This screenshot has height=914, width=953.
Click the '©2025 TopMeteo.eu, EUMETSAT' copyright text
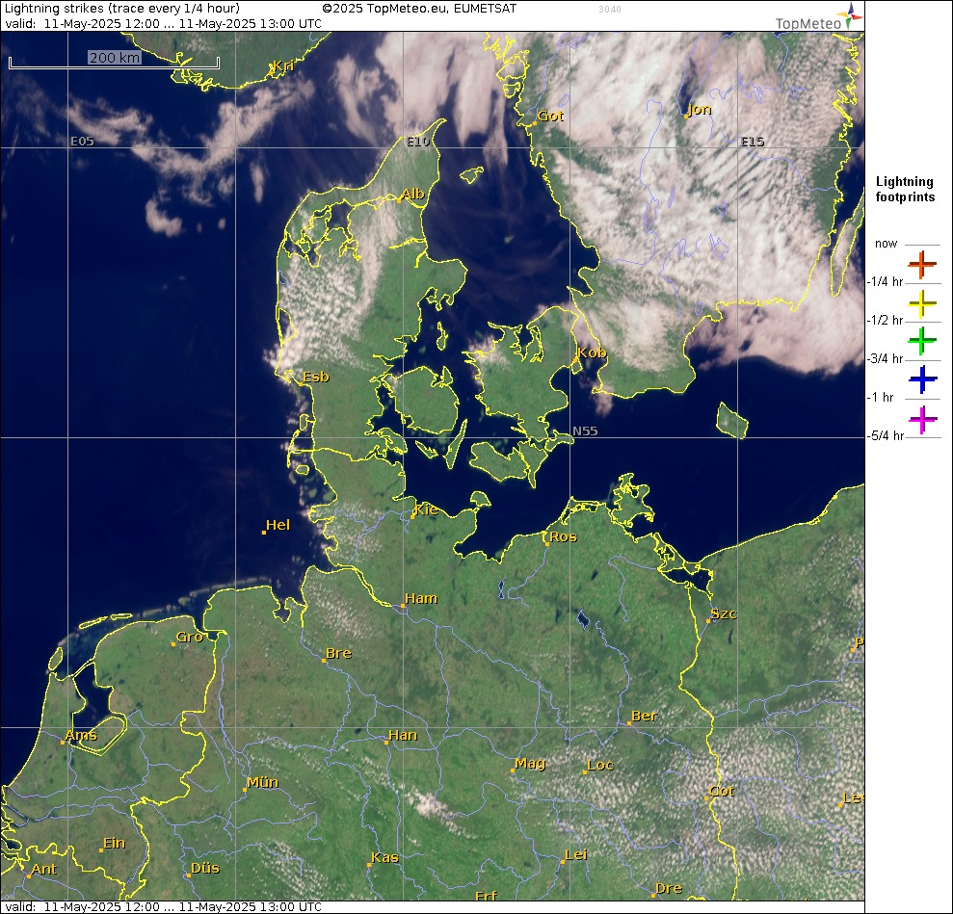click(x=419, y=9)
